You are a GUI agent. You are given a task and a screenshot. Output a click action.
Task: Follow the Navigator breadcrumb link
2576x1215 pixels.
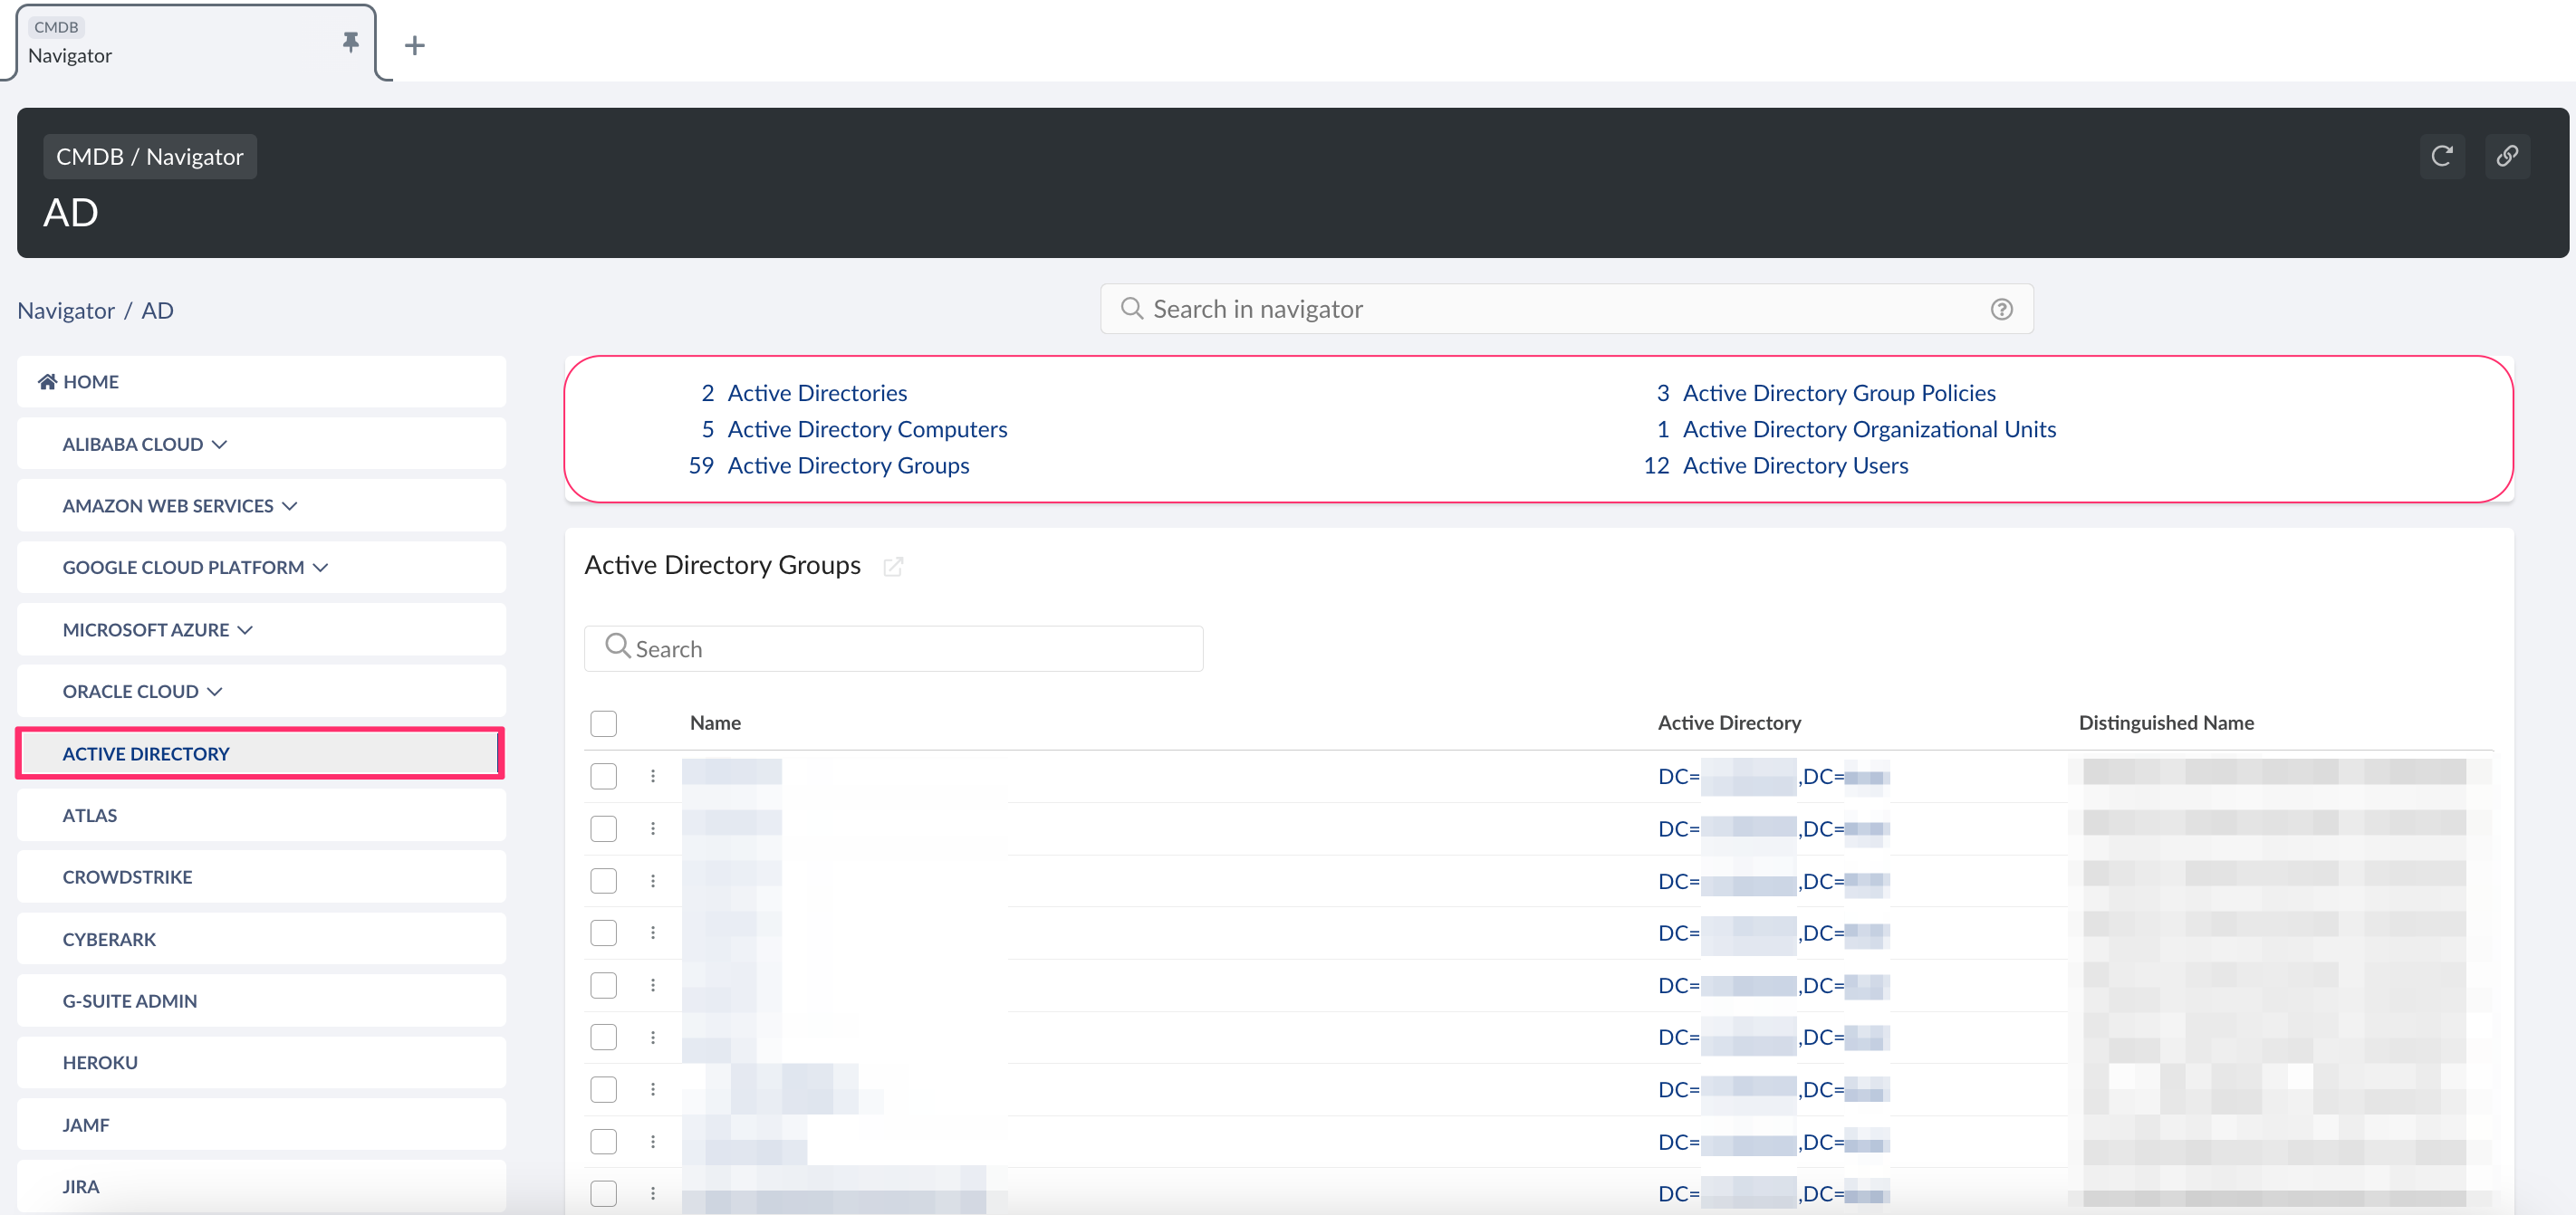pos(65,310)
